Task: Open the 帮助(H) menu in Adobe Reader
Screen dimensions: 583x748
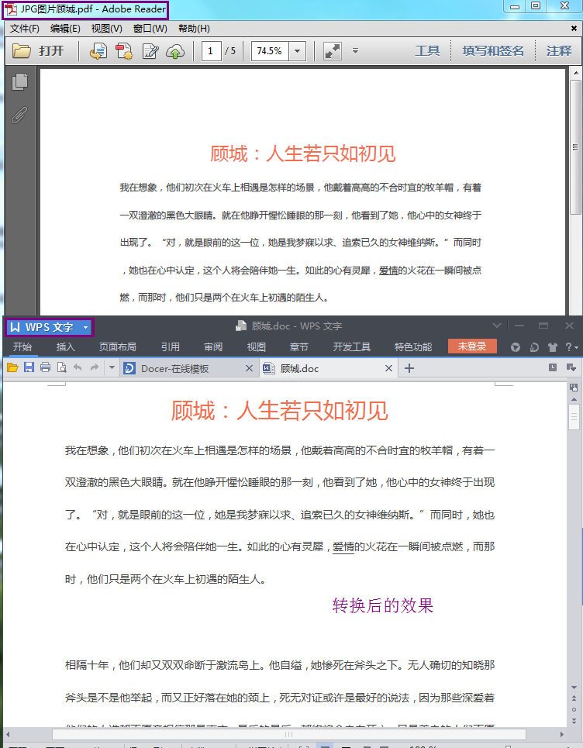Action: [194, 29]
